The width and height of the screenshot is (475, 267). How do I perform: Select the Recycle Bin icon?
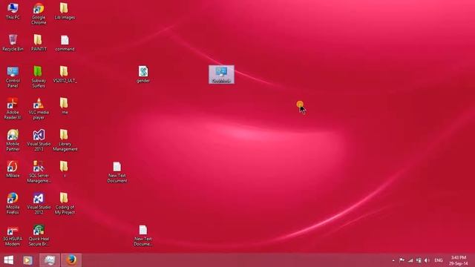tap(13, 43)
